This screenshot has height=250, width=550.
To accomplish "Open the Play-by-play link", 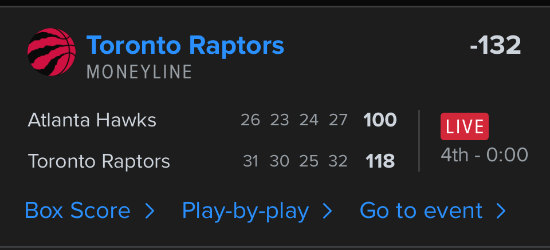I will pyautogui.click(x=245, y=211).
